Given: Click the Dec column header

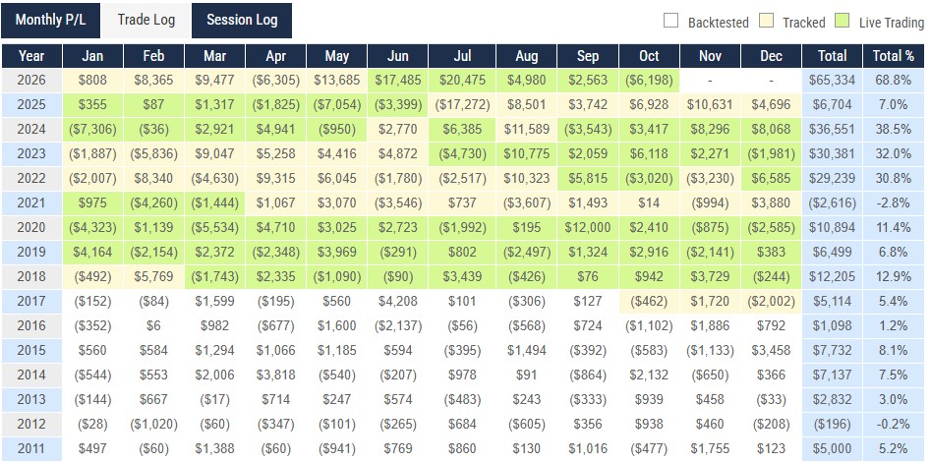Looking at the screenshot, I should tap(772, 56).
